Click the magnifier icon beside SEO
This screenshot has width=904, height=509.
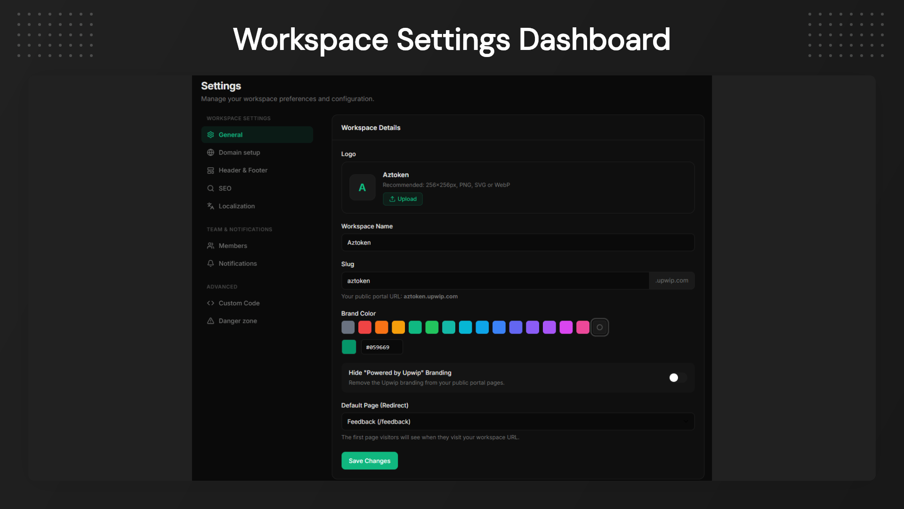pyautogui.click(x=210, y=189)
